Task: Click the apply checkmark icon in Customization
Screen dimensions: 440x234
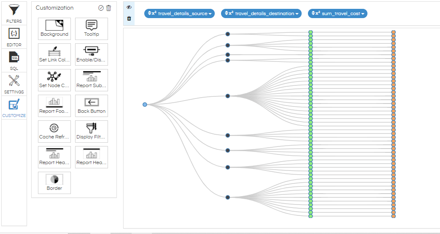Action: click(101, 8)
